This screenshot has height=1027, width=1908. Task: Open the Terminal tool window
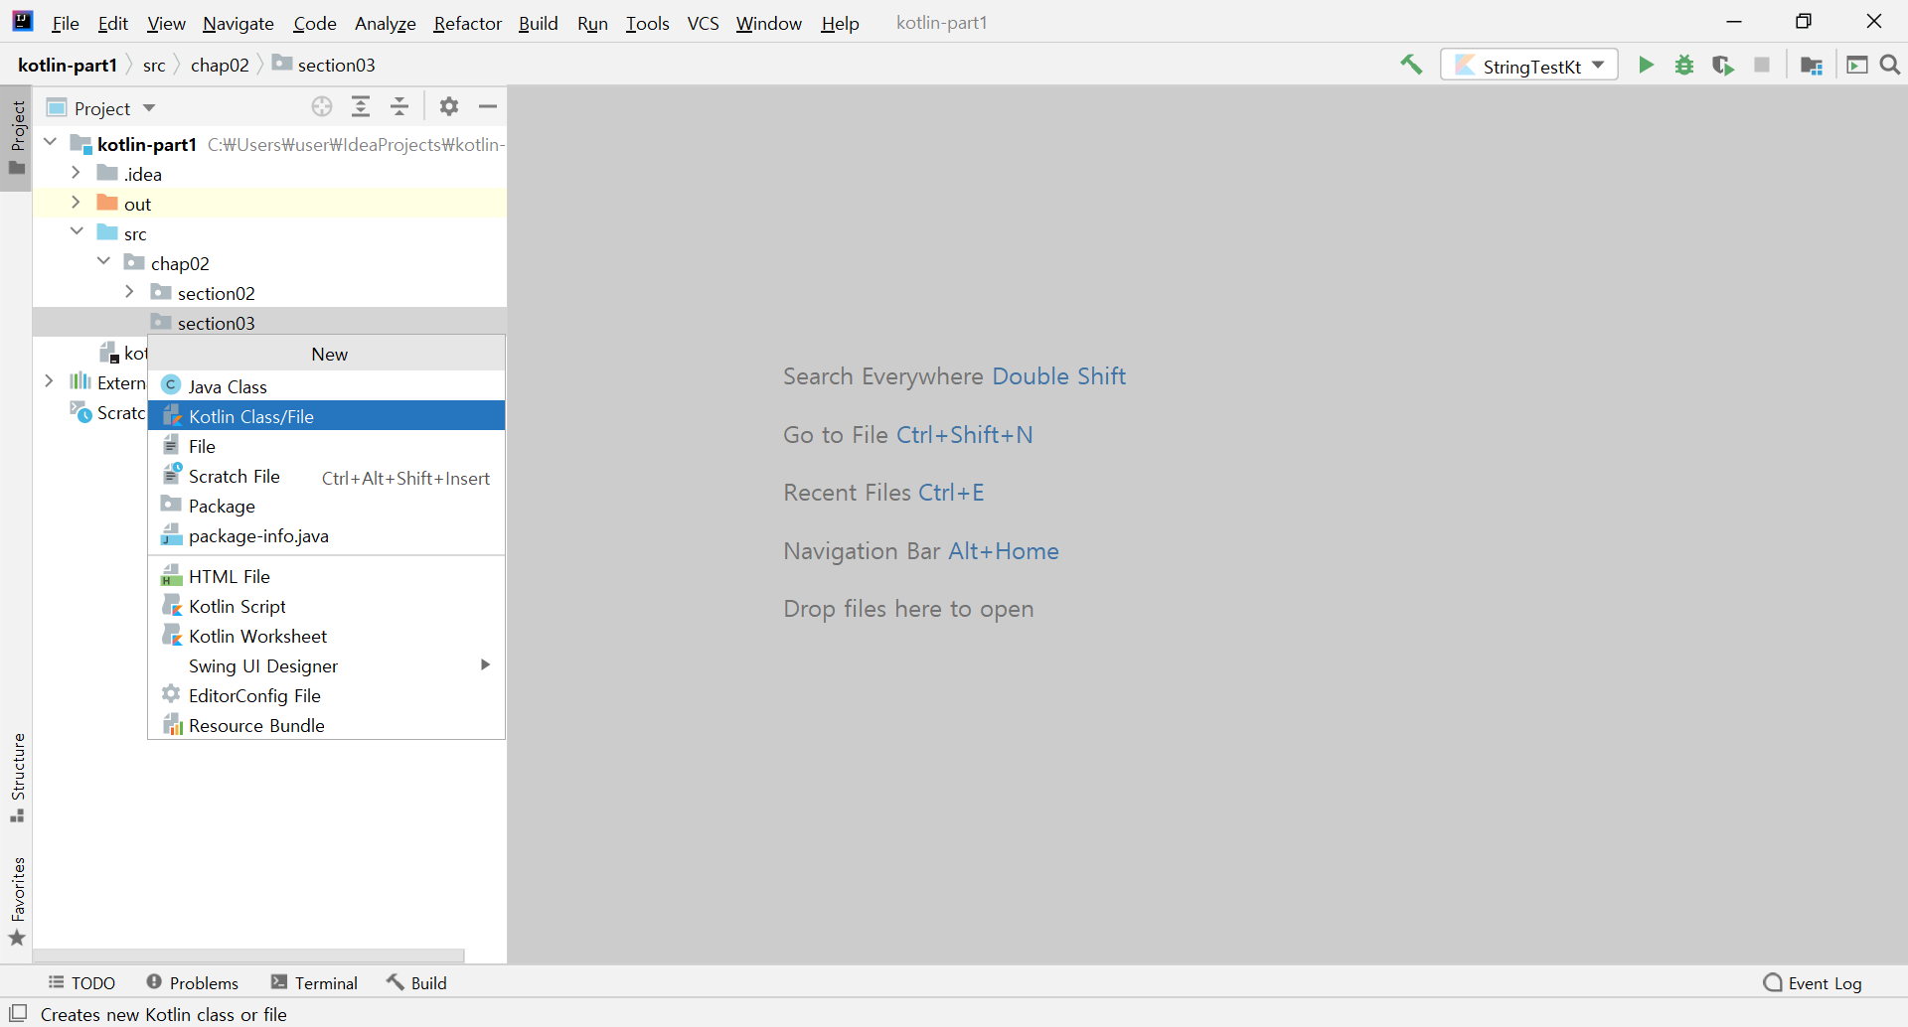314,982
